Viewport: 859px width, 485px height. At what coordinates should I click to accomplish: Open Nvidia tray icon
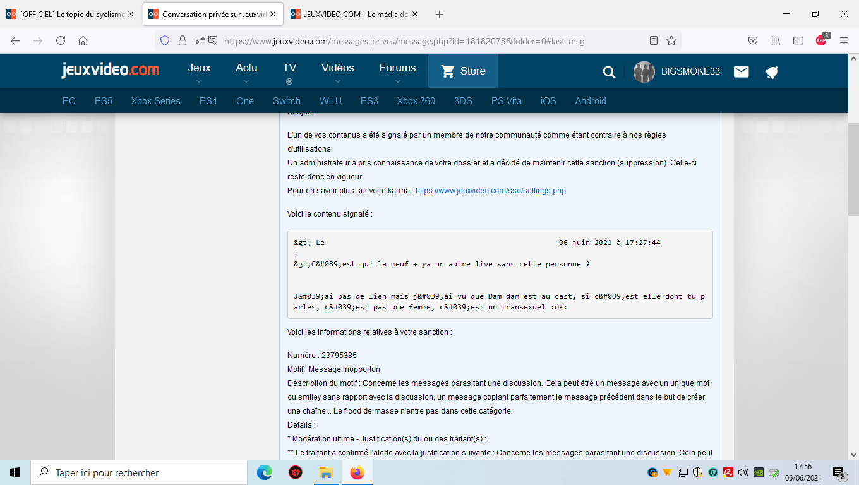pyautogui.click(x=759, y=472)
